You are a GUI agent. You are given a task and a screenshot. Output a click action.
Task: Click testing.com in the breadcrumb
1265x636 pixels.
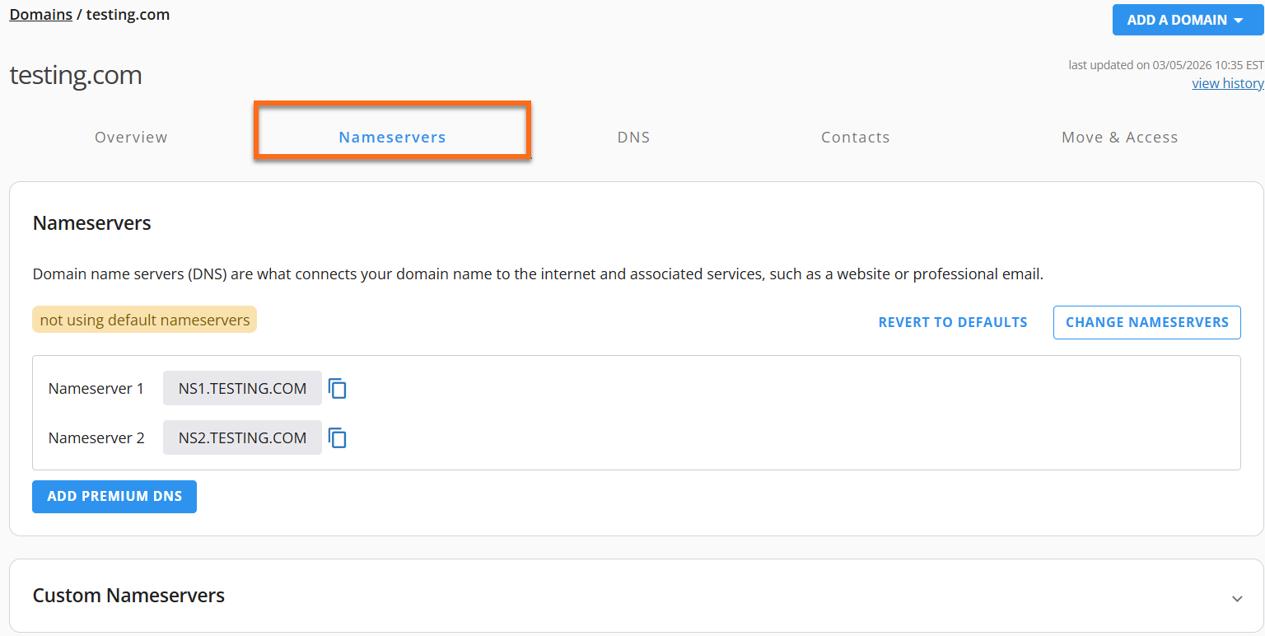[128, 14]
